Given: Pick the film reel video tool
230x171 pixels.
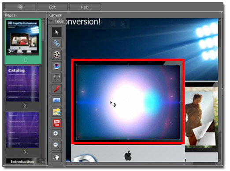Looking at the screenshot, I should tap(56, 55).
